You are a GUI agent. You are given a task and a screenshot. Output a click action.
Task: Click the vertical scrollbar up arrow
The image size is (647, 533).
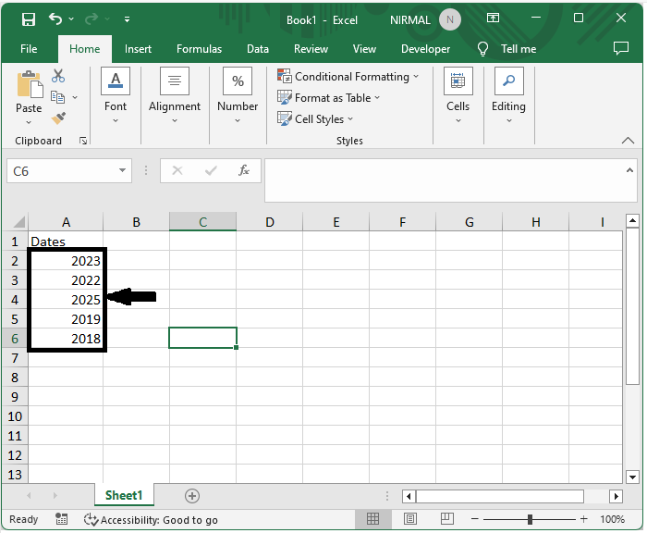tap(632, 221)
